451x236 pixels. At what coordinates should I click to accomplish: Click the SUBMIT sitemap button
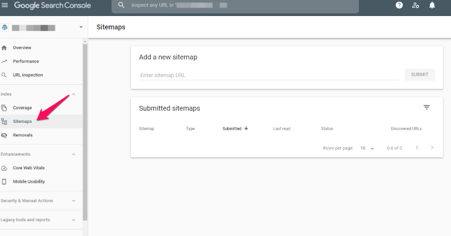pyautogui.click(x=419, y=75)
